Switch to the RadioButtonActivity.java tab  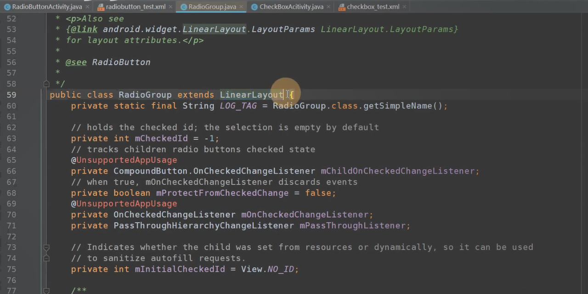click(47, 6)
